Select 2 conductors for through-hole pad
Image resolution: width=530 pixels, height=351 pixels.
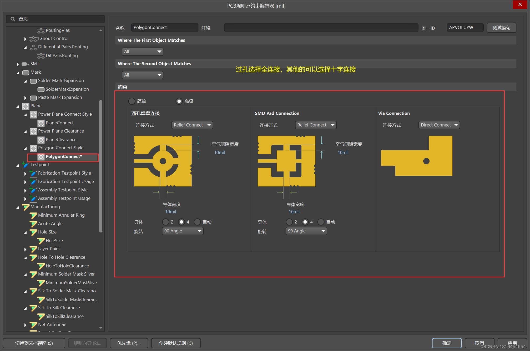pyautogui.click(x=166, y=222)
